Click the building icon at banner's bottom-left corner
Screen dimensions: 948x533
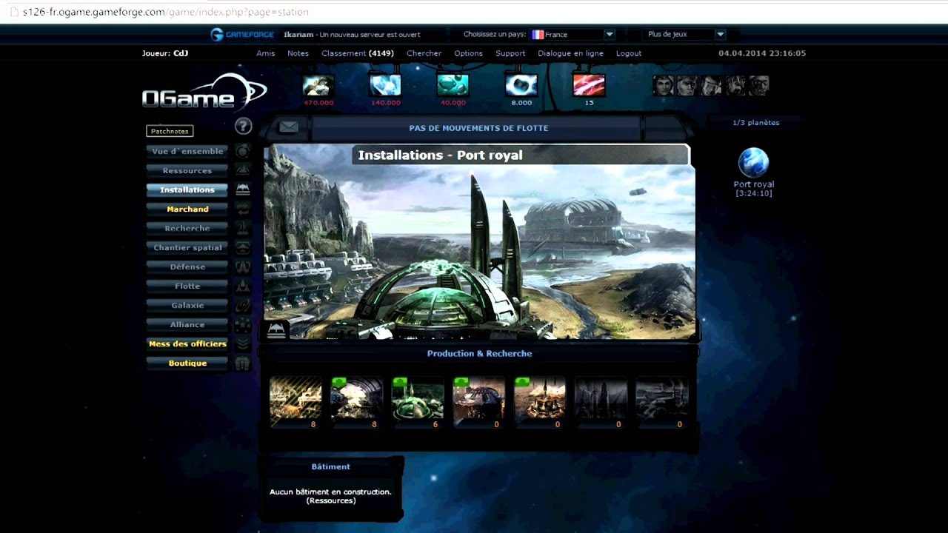(276, 330)
